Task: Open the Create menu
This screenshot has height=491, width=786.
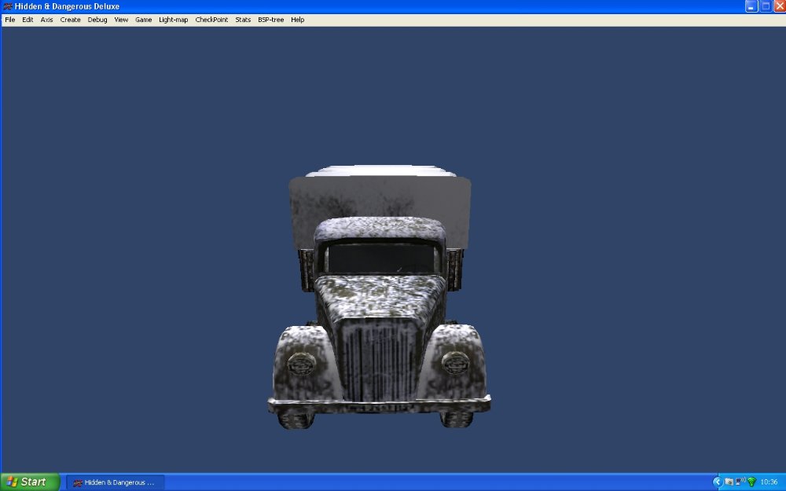Action: (70, 20)
